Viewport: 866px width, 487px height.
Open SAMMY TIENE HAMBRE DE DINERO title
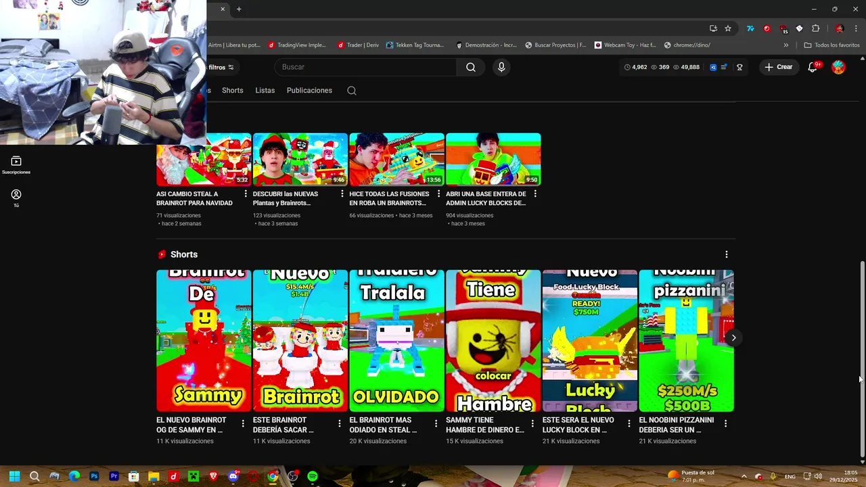click(x=485, y=425)
